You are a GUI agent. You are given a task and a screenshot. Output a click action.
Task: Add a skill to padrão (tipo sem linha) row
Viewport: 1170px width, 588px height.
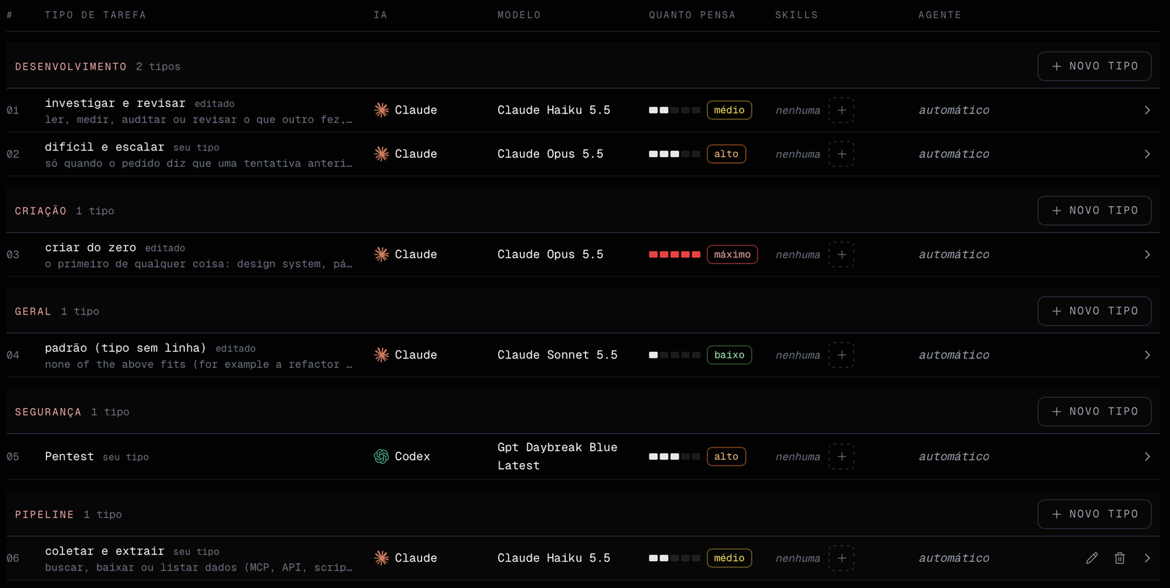(842, 355)
